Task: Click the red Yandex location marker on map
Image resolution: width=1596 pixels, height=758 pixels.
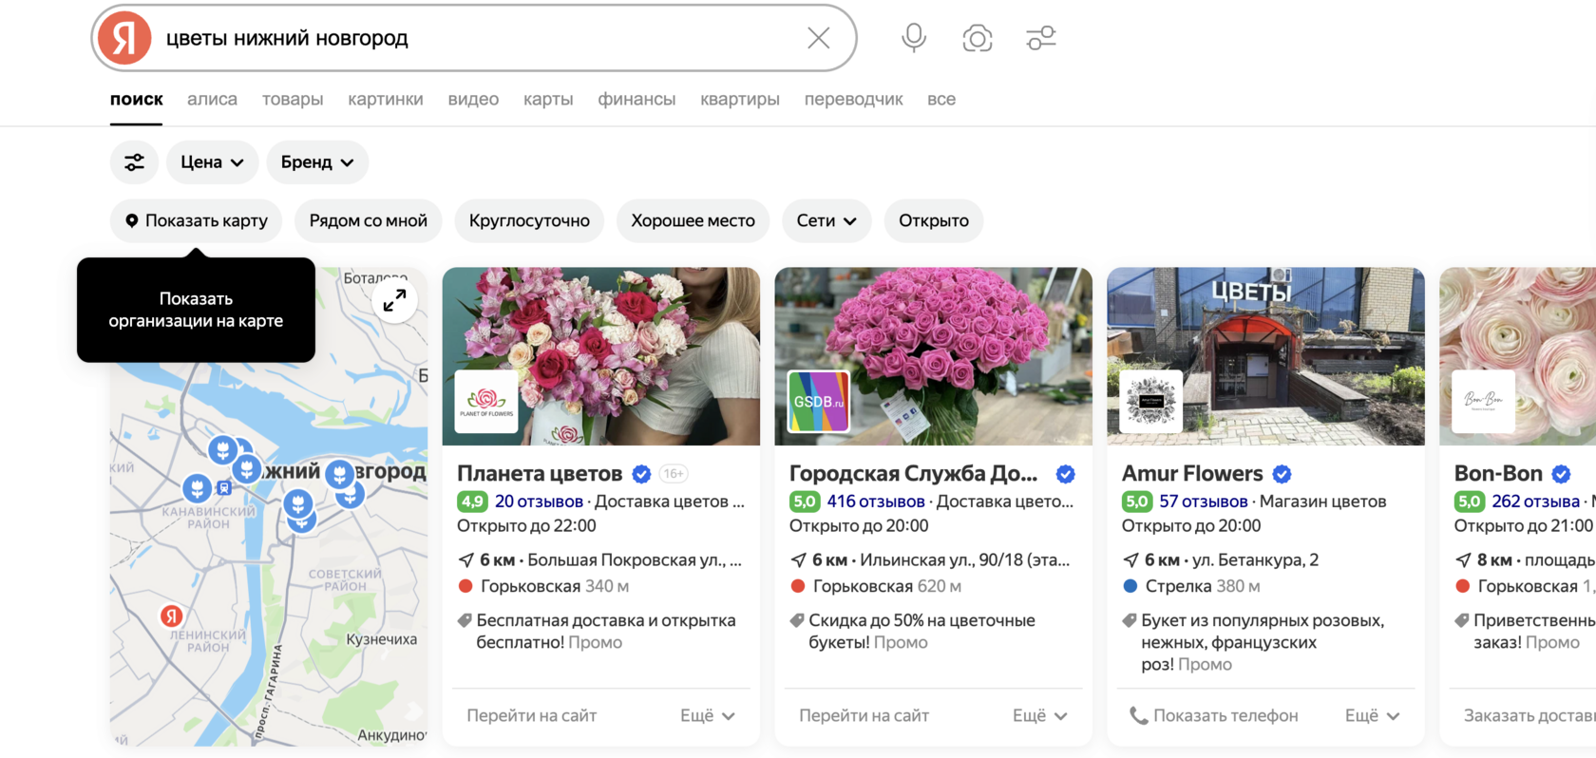Action: tap(171, 616)
